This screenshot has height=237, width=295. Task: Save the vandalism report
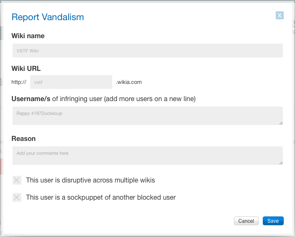(x=273, y=221)
